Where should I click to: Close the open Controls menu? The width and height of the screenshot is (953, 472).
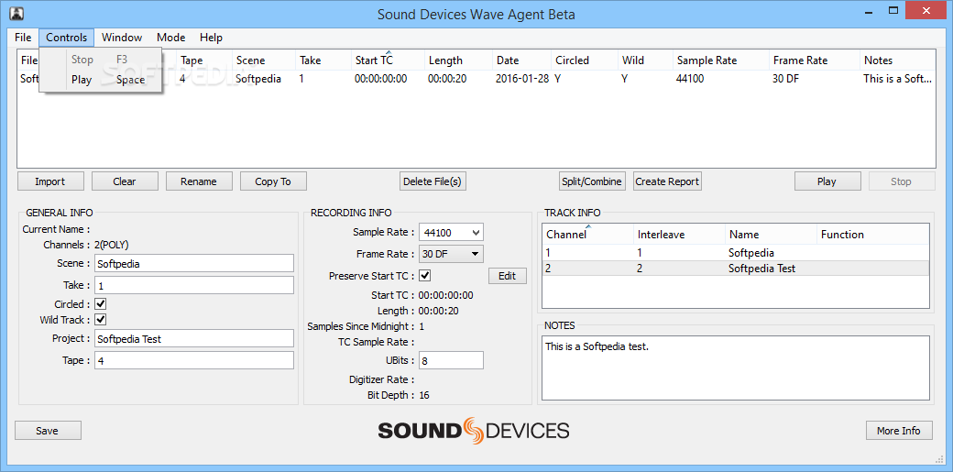coord(67,37)
